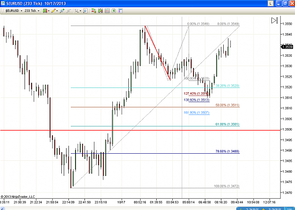
Task: Click the 78.60% (1.3488) Fibonacci label
Action: [228, 151]
